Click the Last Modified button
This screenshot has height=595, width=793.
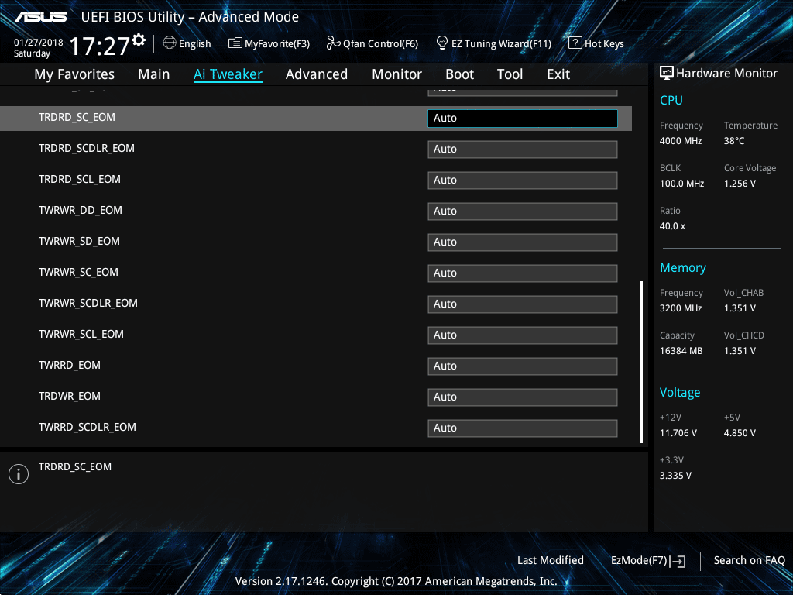(x=551, y=561)
